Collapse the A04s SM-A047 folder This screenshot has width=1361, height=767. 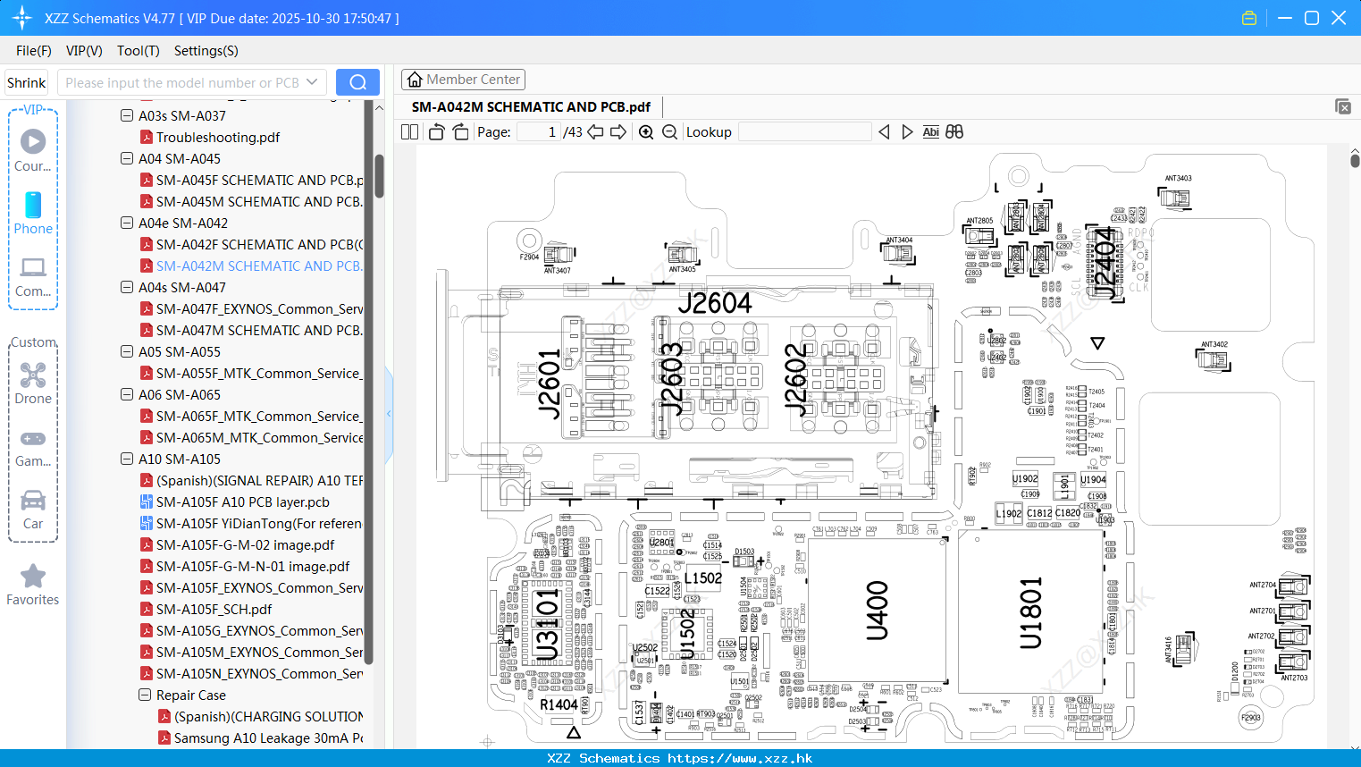tap(127, 287)
